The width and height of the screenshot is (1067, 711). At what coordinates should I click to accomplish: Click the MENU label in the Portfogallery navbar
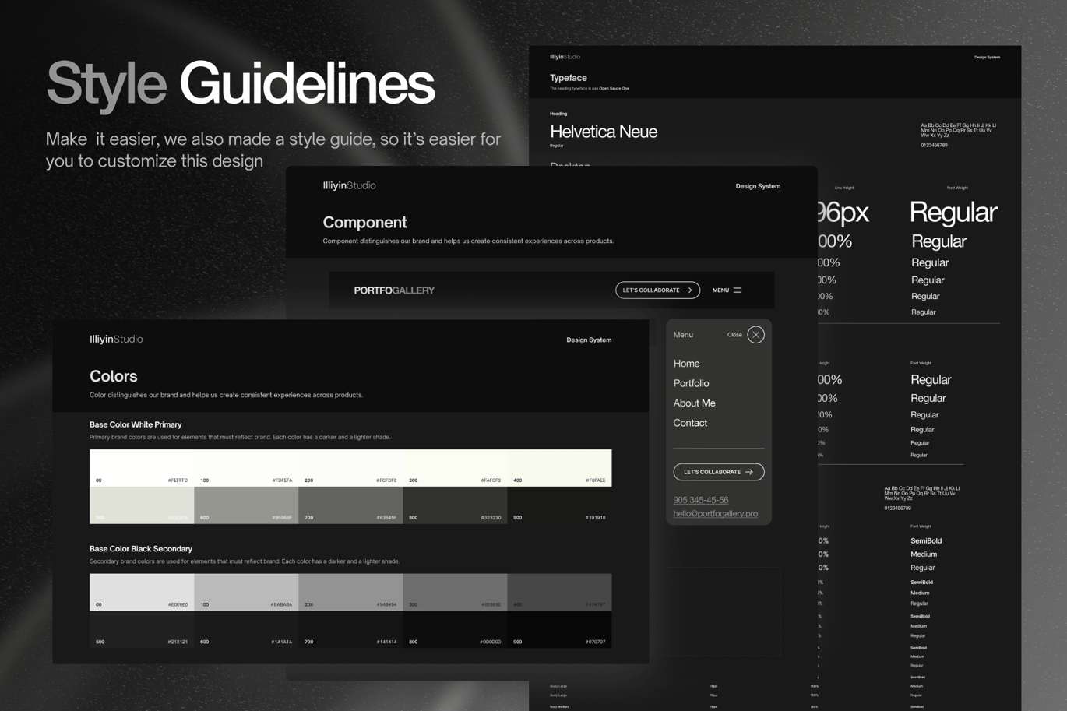click(720, 290)
